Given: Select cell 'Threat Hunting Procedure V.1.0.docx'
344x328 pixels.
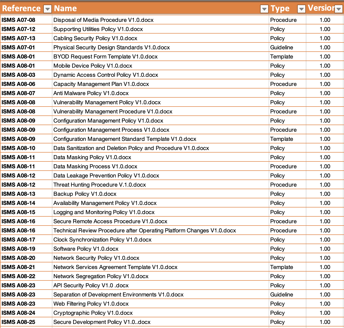Looking at the screenshot, I should click(161, 185).
